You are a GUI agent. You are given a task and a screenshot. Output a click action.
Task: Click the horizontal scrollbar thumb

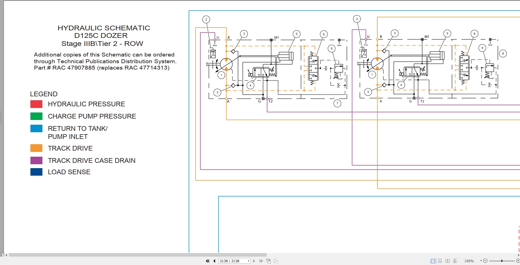[x=138, y=255]
